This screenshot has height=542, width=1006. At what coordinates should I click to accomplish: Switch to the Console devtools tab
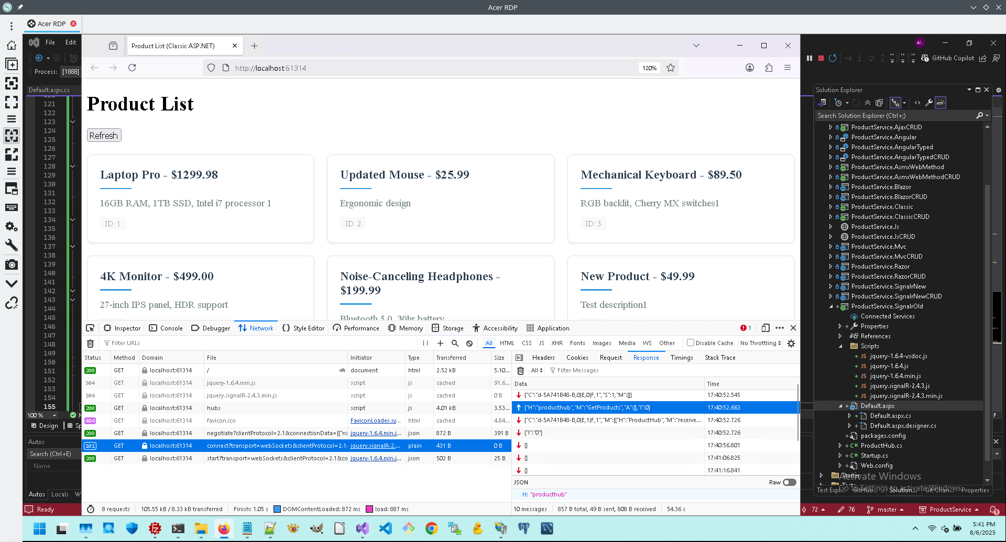tap(166, 328)
